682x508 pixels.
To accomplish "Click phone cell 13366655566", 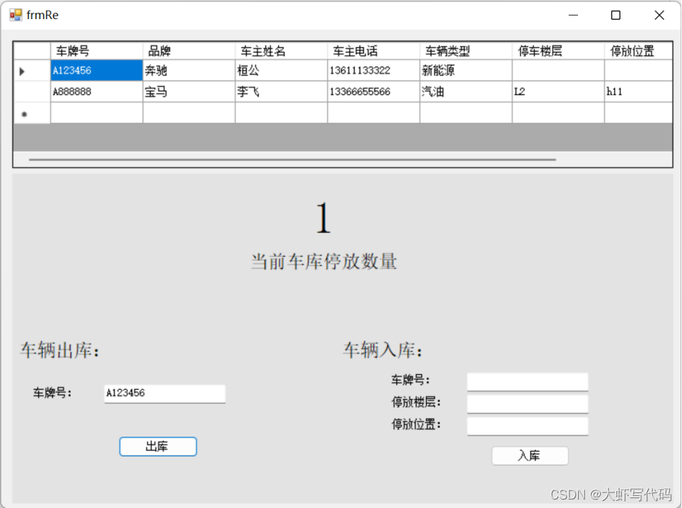I will [x=373, y=92].
